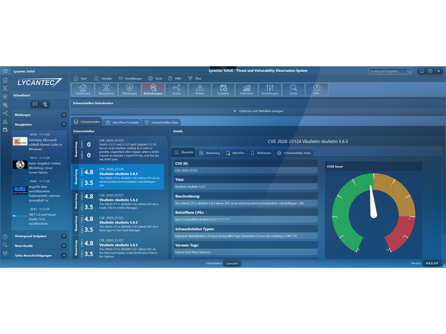Open the Hilfe menu

tap(174, 78)
